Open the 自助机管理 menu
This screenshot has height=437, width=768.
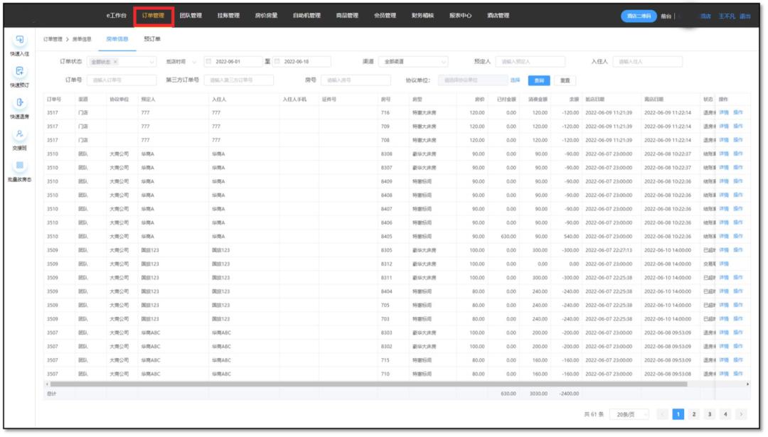[x=306, y=16]
